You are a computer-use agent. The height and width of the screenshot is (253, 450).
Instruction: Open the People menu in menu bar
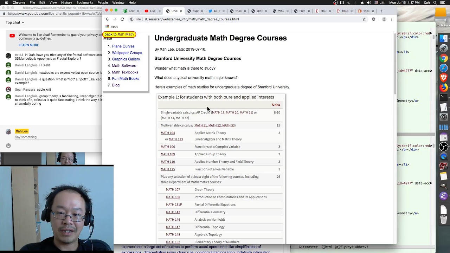click(103, 2)
